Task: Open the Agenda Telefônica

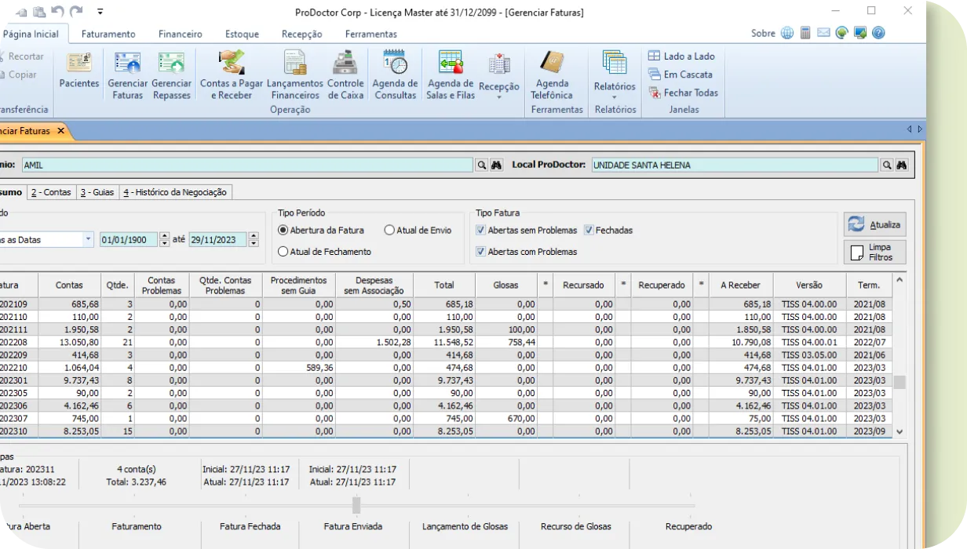Action: 553,75
